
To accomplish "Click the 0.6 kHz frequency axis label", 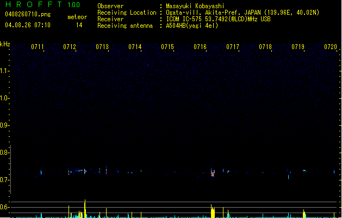I will tap(4, 207).
